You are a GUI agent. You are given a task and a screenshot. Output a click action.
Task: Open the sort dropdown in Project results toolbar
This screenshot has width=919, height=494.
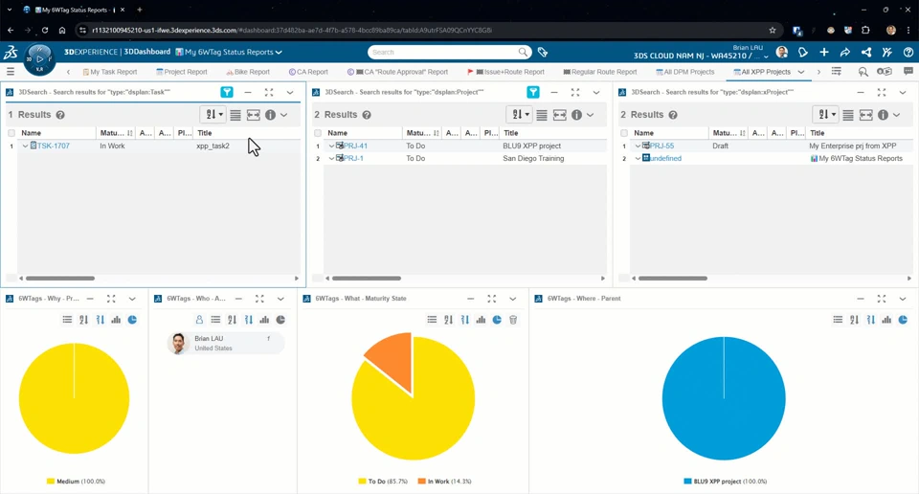pyautogui.click(x=519, y=115)
